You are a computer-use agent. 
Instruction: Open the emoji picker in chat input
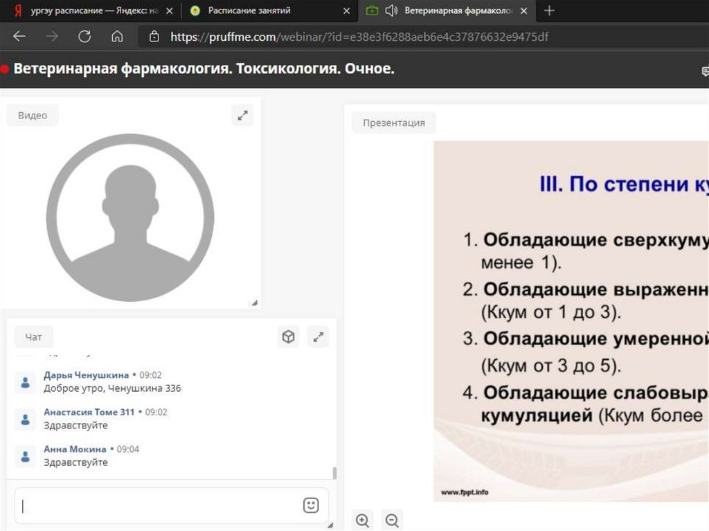point(311,505)
